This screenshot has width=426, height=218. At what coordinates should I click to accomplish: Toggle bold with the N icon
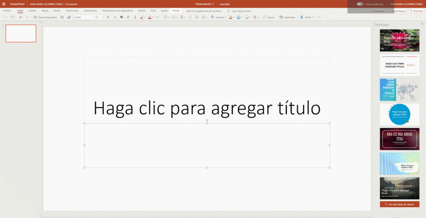121,18
